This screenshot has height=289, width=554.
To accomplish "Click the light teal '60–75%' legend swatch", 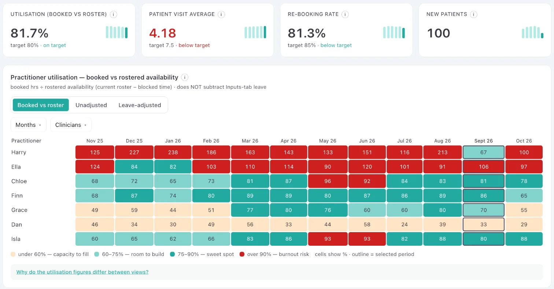I will [96, 254].
